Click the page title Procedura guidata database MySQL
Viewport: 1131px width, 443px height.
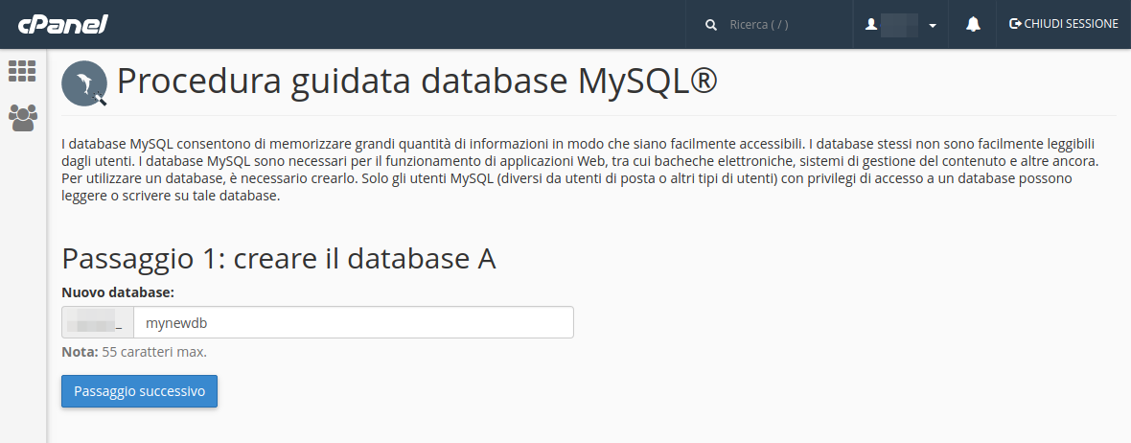pos(417,81)
